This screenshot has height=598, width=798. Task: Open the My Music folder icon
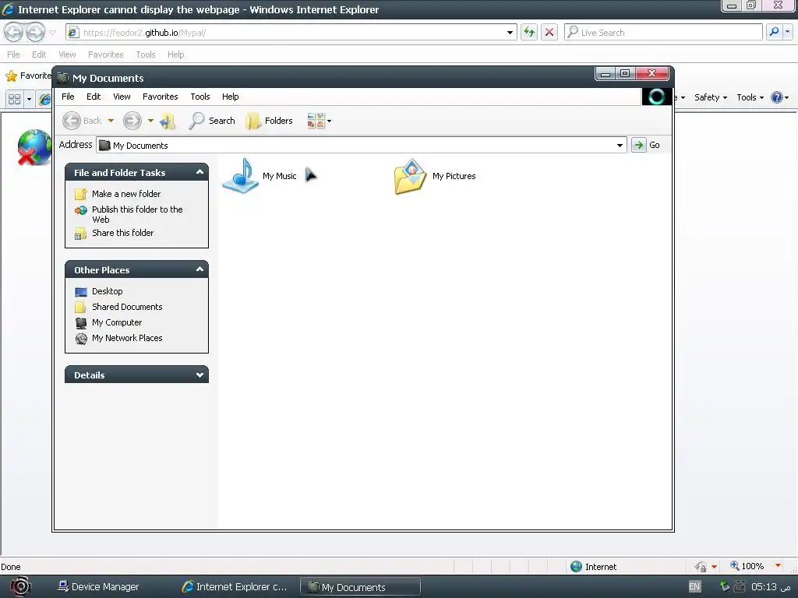pyautogui.click(x=241, y=176)
